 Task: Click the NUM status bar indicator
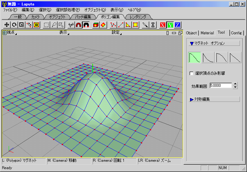click(223, 168)
